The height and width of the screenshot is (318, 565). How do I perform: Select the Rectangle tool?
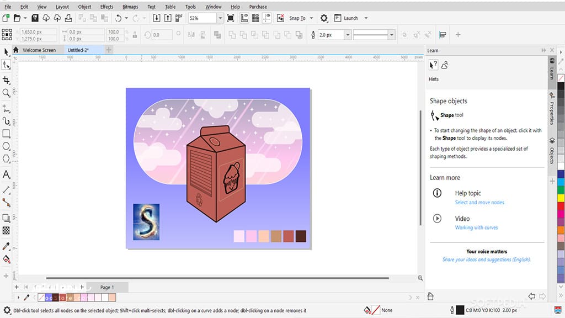(x=6, y=134)
